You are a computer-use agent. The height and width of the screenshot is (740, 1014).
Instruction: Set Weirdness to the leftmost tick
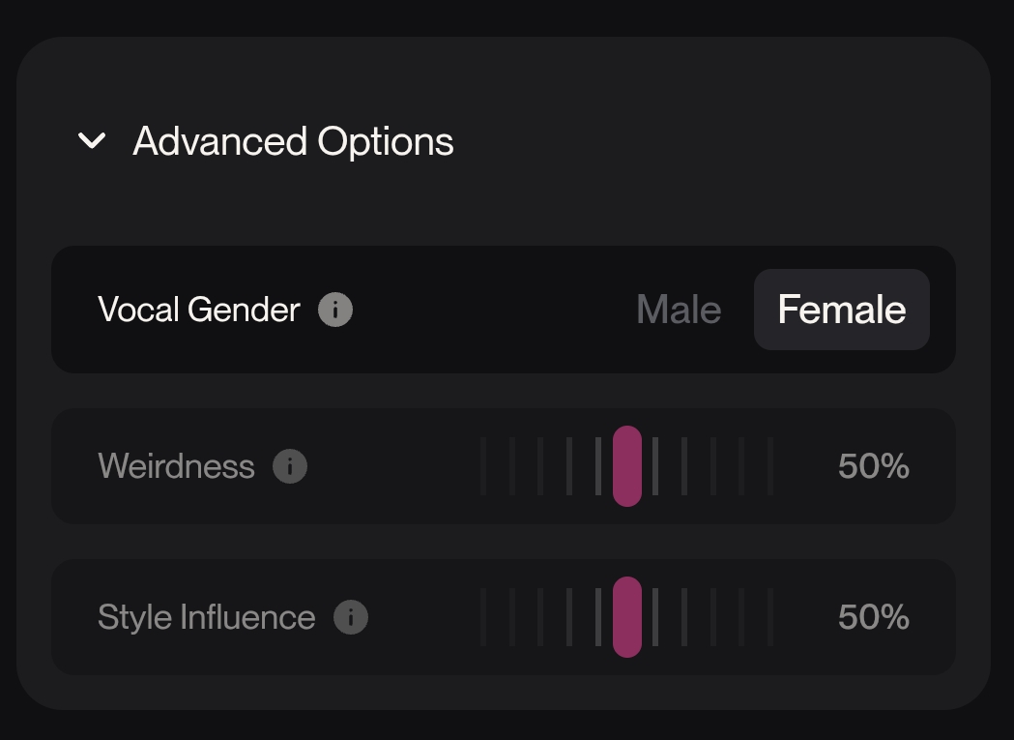pyautogui.click(x=483, y=466)
